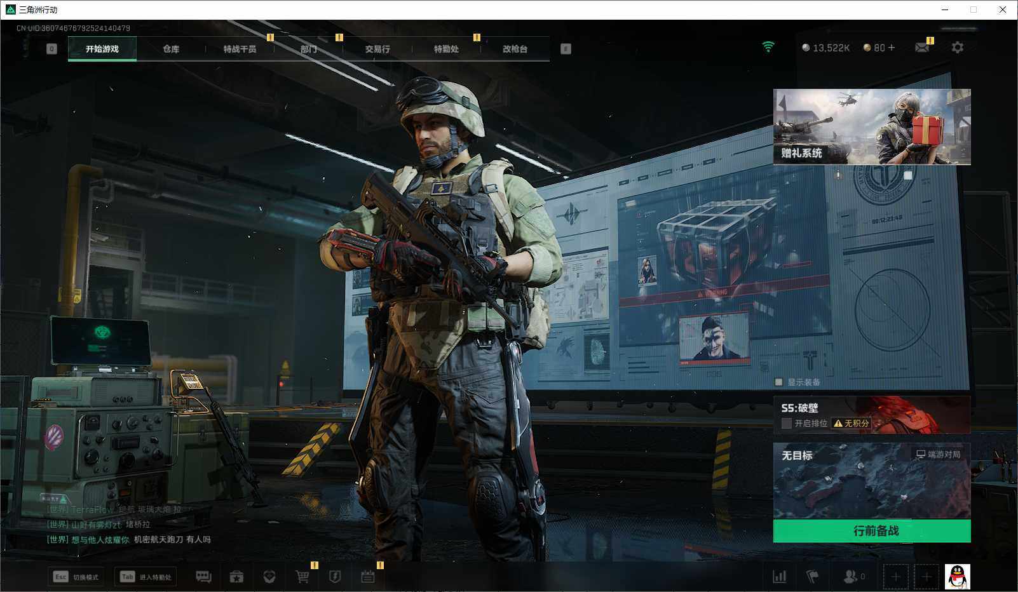Open the 仓库 tab
This screenshot has width=1018, height=592.
pos(171,49)
